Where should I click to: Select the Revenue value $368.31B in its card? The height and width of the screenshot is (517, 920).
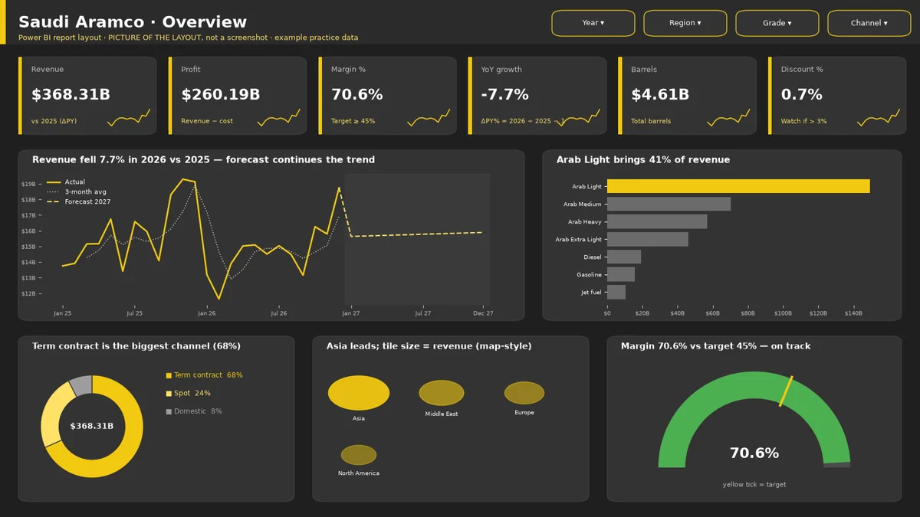71,95
